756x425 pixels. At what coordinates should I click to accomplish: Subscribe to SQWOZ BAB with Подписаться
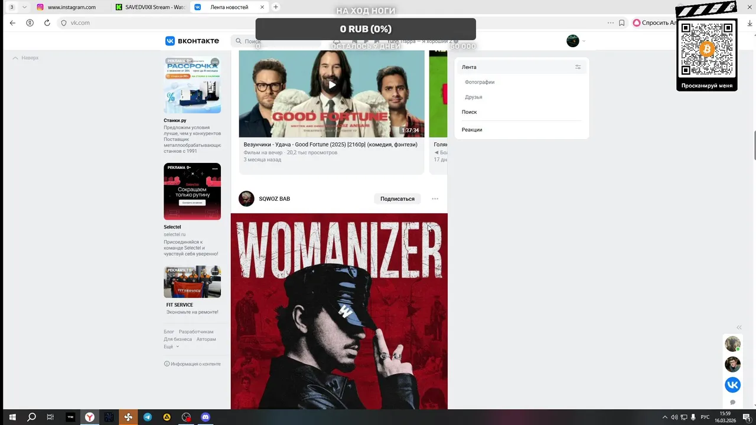(x=397, y=199)
